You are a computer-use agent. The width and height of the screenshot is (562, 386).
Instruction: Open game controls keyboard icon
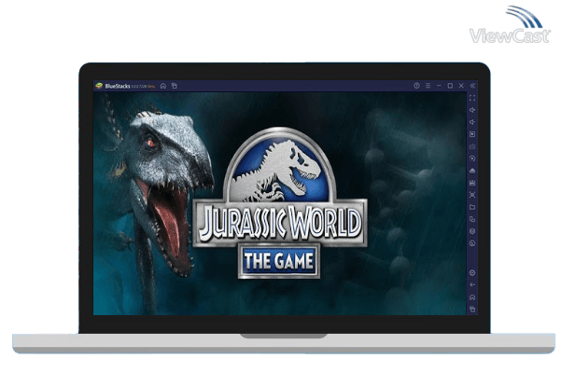tap(472, 146)
